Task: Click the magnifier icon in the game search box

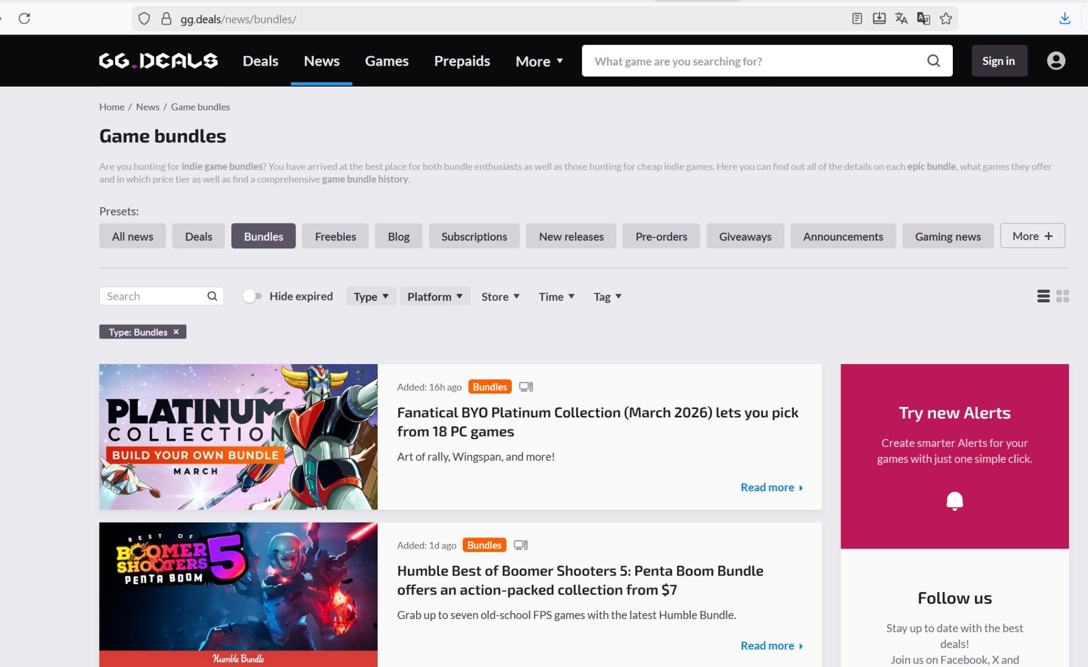Action: click(933, 61)
